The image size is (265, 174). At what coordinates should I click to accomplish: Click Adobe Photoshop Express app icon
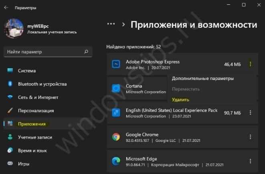click(116, 64)
